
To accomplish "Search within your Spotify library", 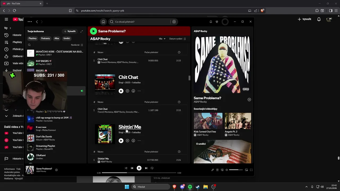I will click(x=29, y=45).
